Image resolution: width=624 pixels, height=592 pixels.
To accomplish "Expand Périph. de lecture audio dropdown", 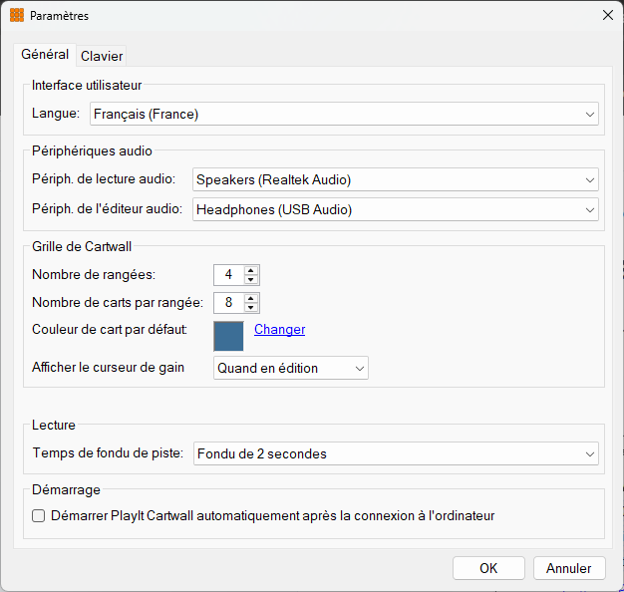I will coord(396,179).
